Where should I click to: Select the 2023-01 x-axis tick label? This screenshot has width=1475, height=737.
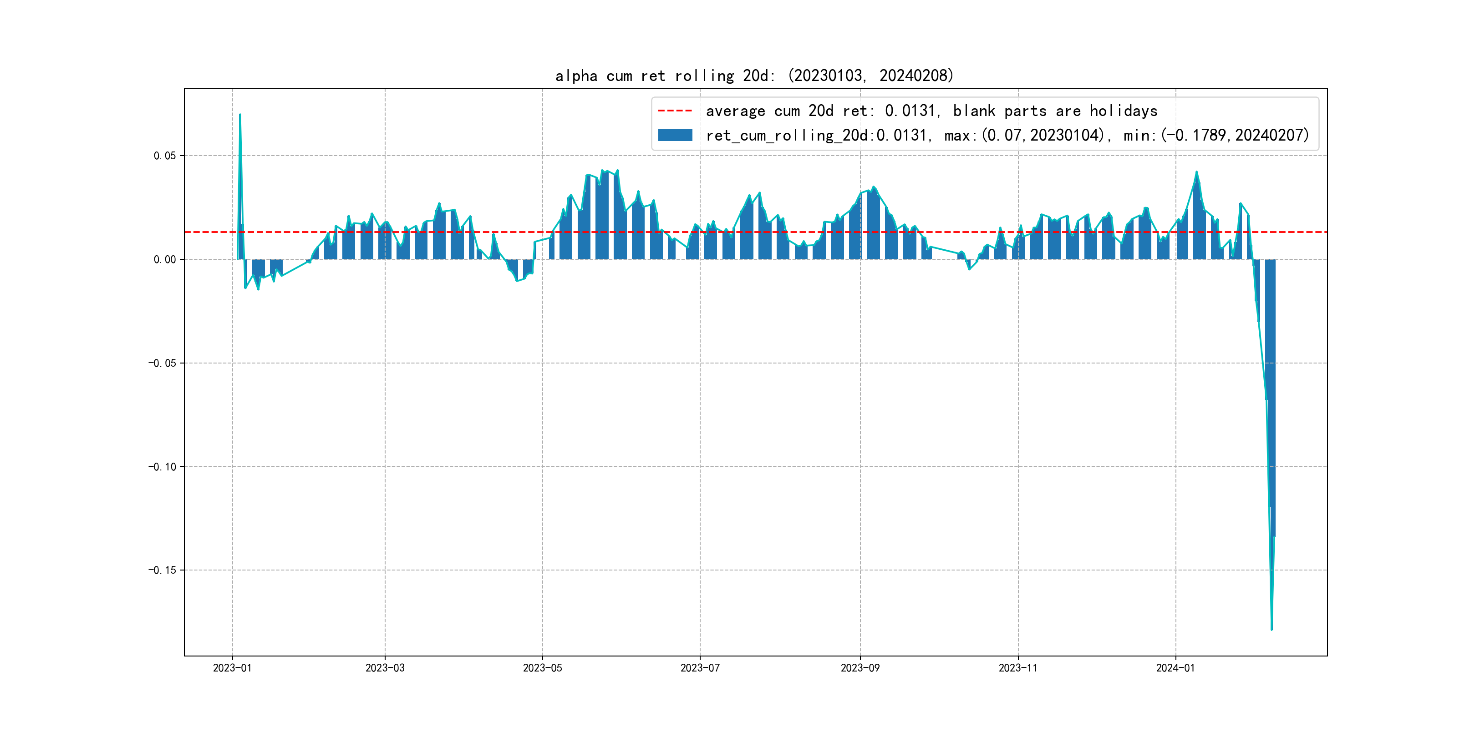coord(232,668)
